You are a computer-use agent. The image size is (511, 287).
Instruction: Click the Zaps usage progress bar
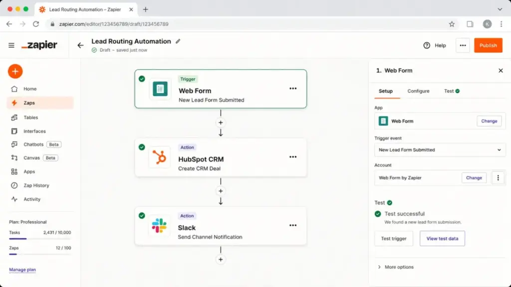click(x=40, y=254)
